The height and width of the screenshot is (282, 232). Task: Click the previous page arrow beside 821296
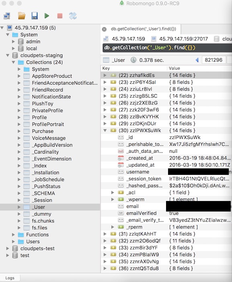point(197,60)
